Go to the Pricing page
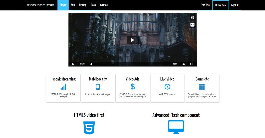This screenshot has height=138, width=265. pyautogui.click(x=83, y=5)
